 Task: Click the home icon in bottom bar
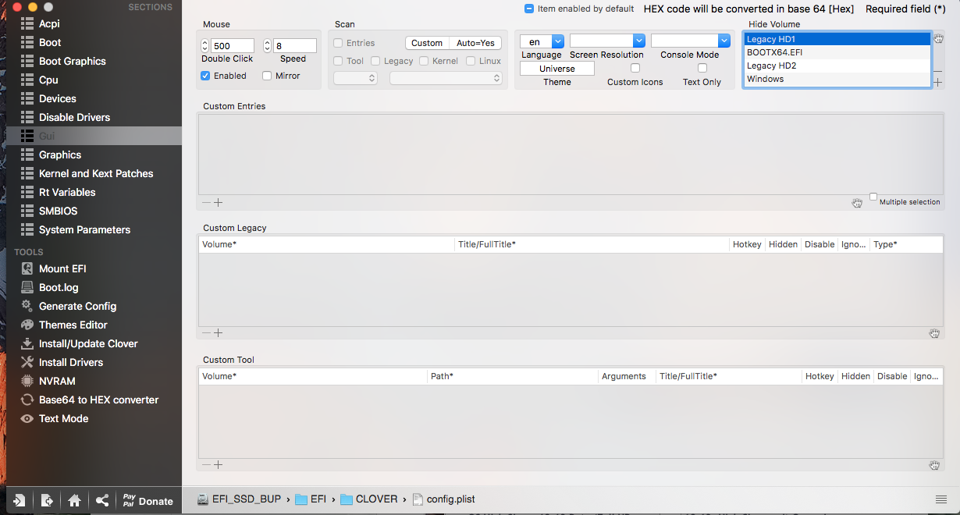[74, 500]
